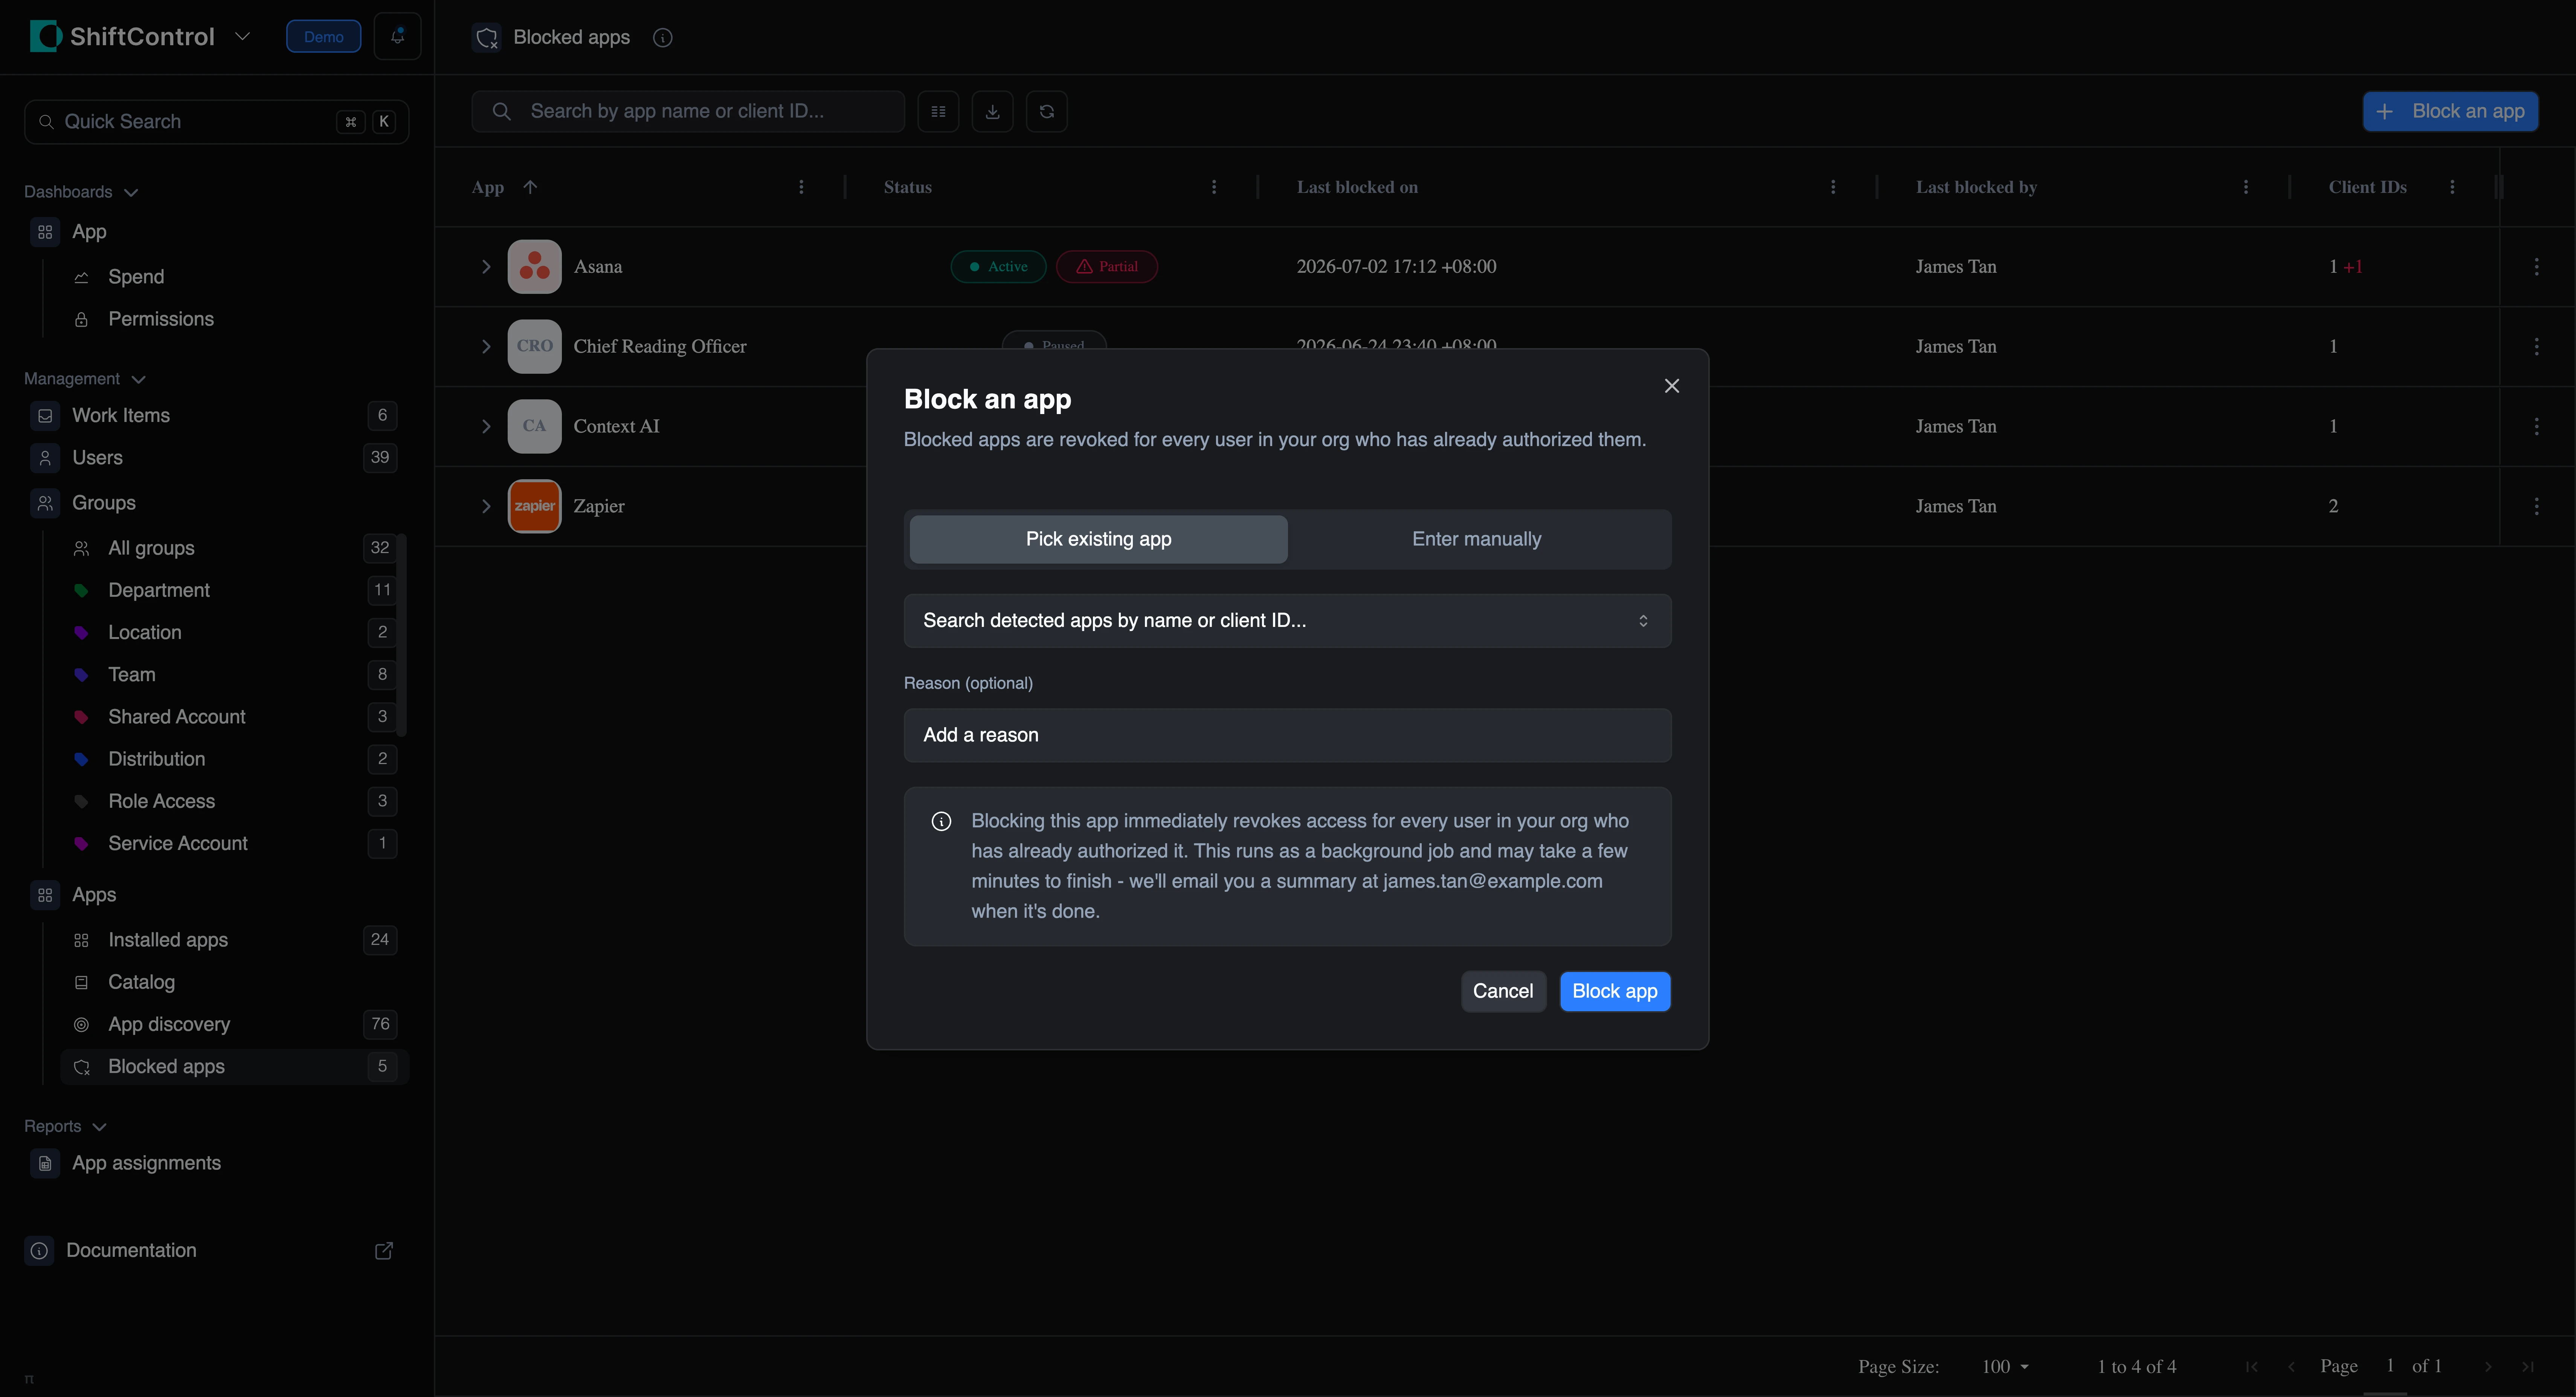Open the detected apps search combo box

(1287, 621)
